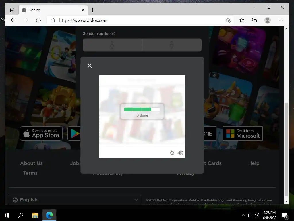294x221 pixels.
Task: Open the Windows Start menu
Action: 7,215
